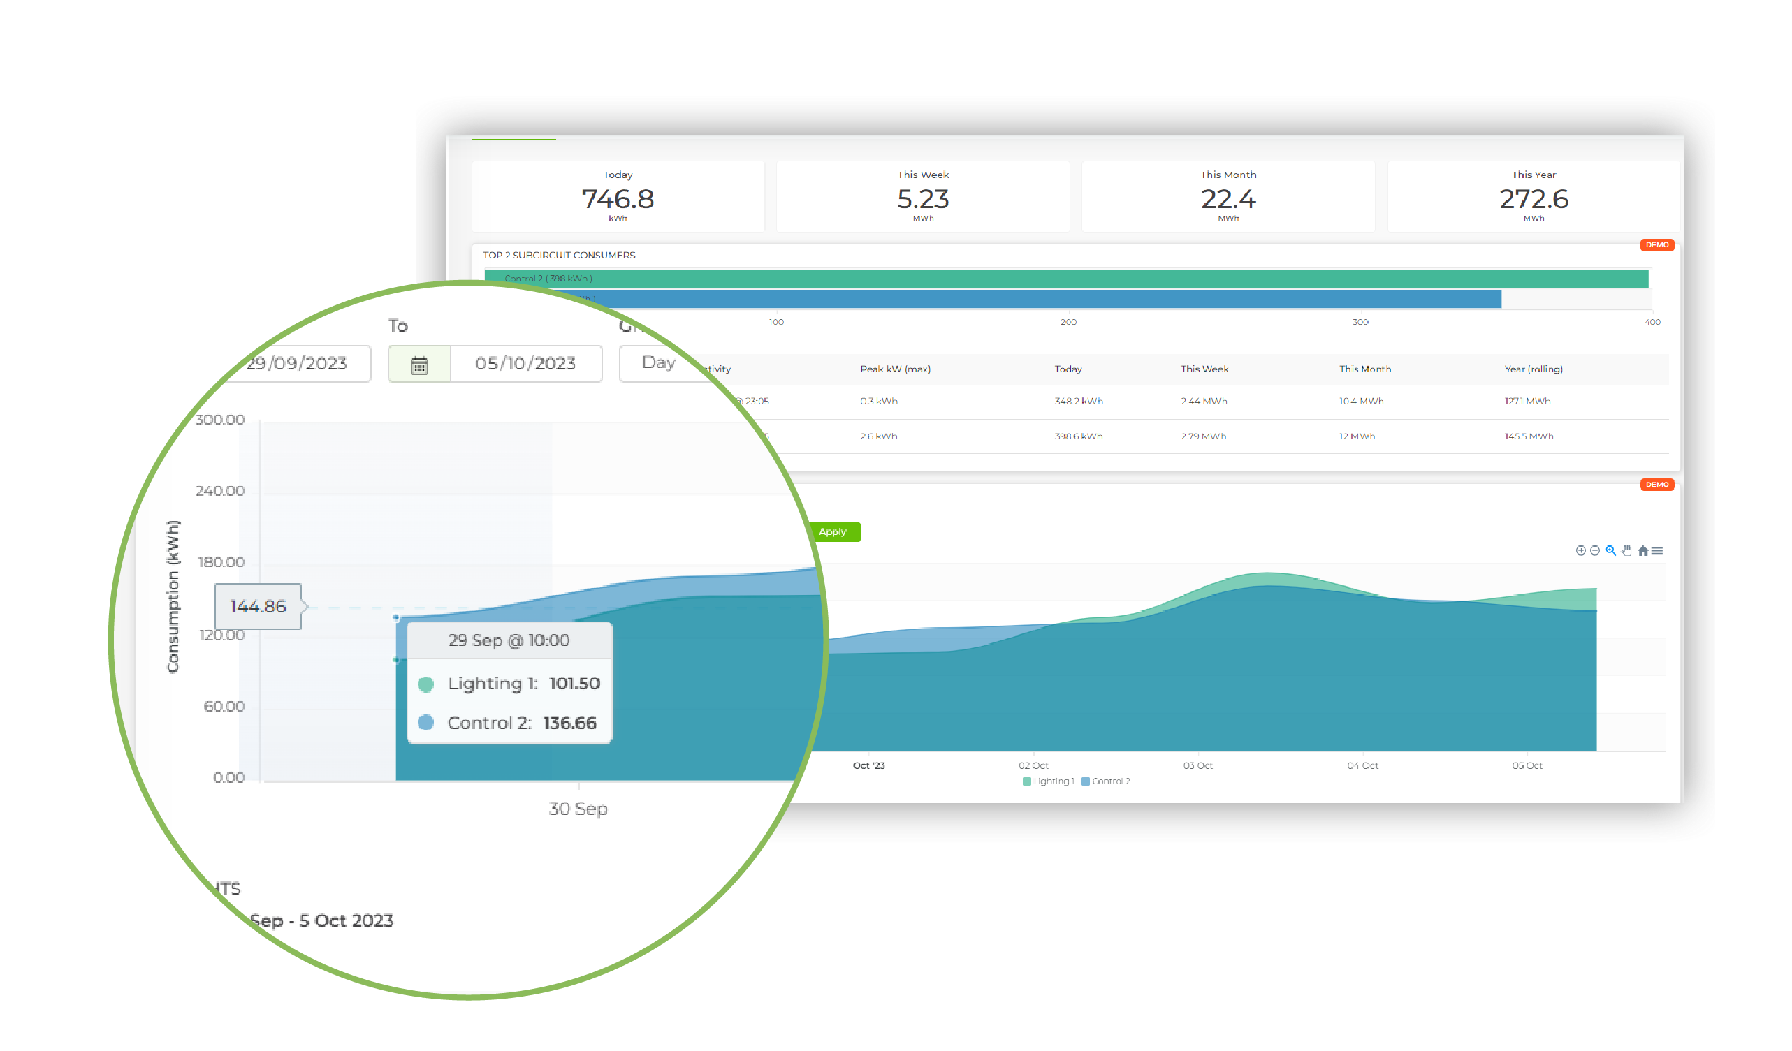The width and height of the screenshot is (1792, 1051).
Task: Hide Control 2 by clicking its legend marker
Action: click(x=1085, y=780)
